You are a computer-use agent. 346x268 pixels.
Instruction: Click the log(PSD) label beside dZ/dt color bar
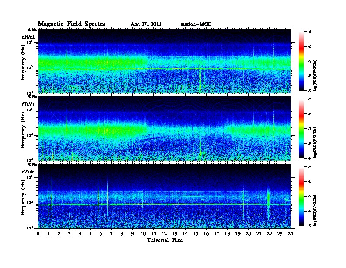(x=315, y=210)
